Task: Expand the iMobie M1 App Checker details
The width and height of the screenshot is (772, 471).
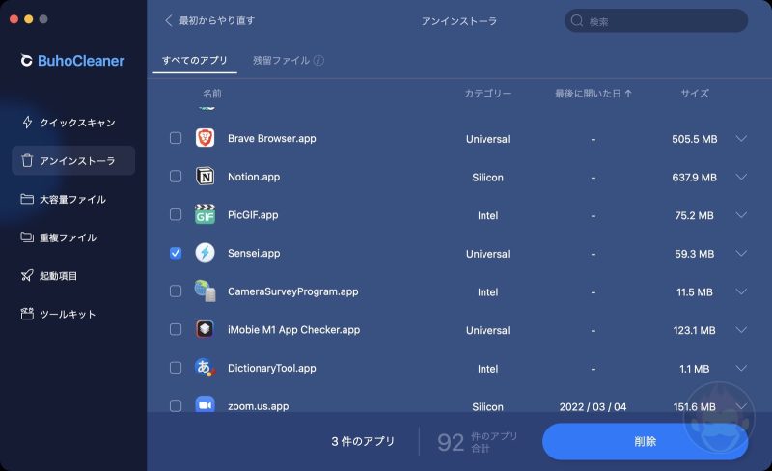Action: (741, 329)
